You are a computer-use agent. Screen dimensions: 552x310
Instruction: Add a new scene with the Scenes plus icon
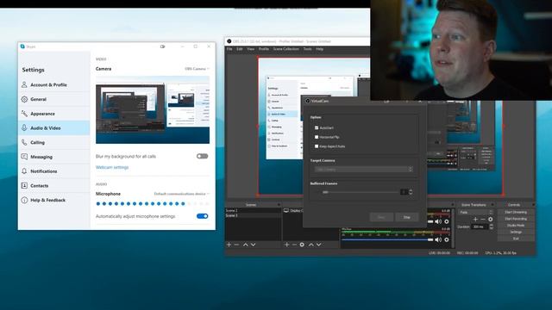pyautogui.click(x=229, y=245)
